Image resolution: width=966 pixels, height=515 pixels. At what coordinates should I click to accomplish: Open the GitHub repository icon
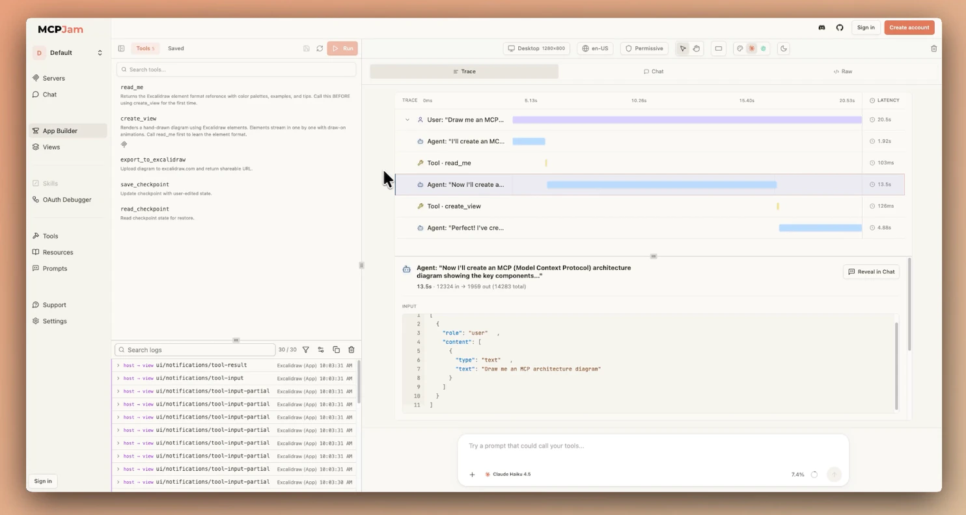(840, 27)
